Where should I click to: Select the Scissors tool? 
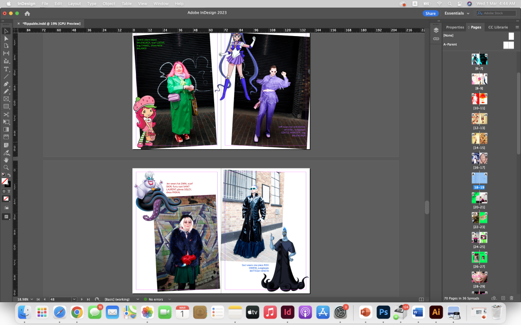pyautogui.click(x=6, y=114)
